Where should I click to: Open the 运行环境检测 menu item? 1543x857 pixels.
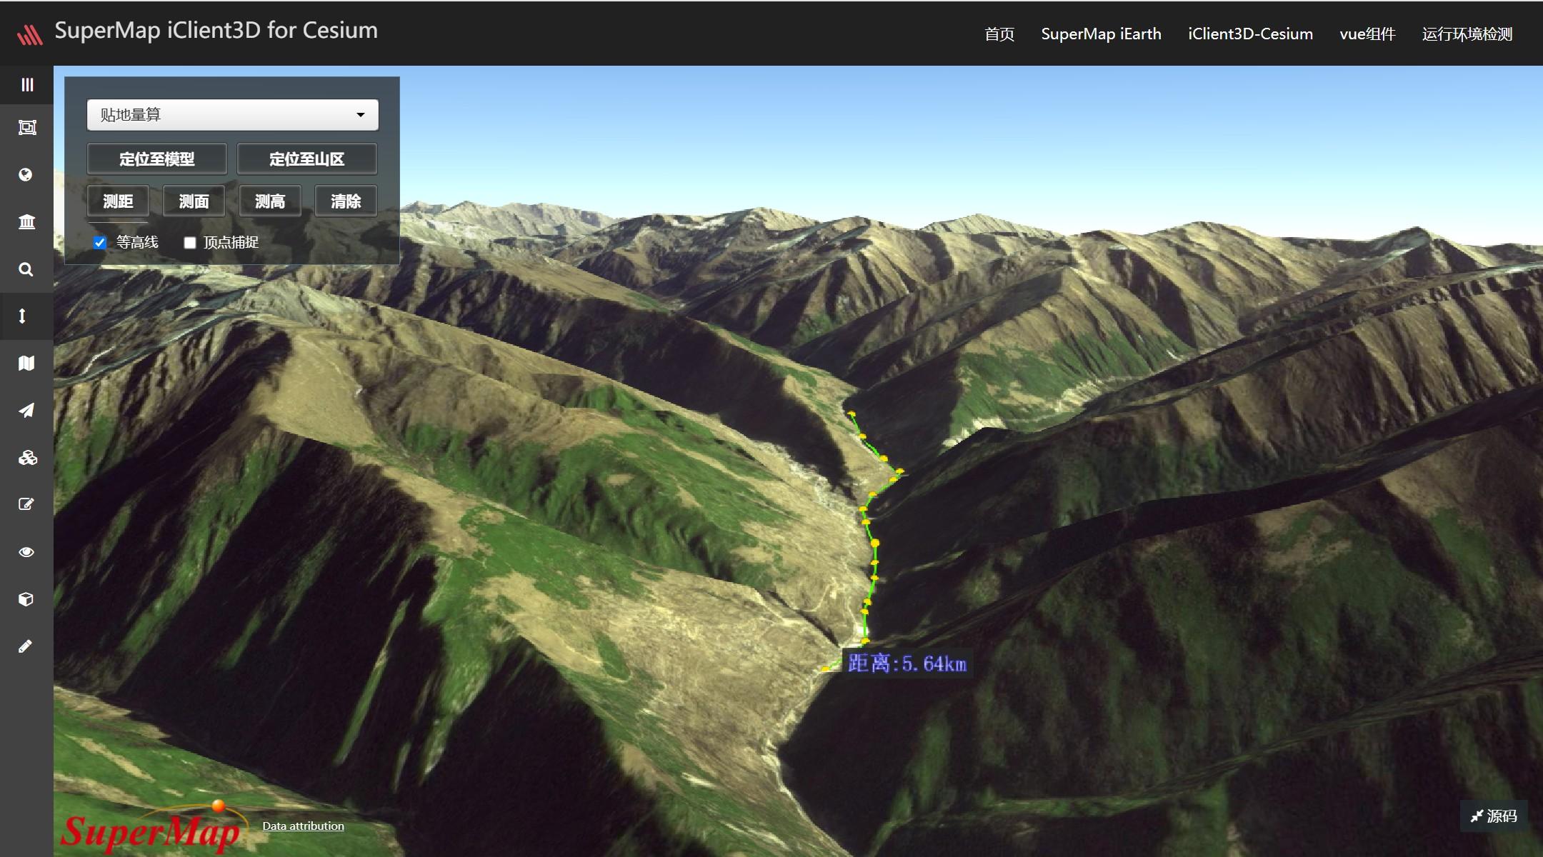pos(1467,34)
